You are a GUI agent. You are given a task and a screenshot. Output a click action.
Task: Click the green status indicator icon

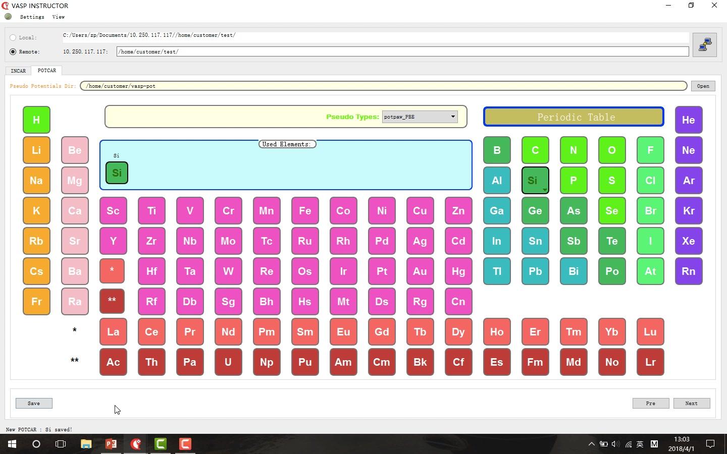click(x=8, y=17)
